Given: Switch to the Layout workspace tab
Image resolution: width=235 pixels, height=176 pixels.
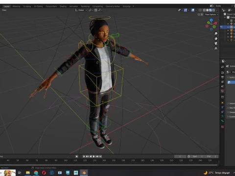Looking at the screenshot, I should pos(6,6).
